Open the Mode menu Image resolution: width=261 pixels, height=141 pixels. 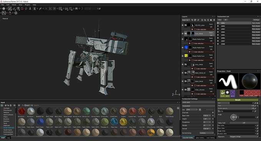click(x=14, y=5)
